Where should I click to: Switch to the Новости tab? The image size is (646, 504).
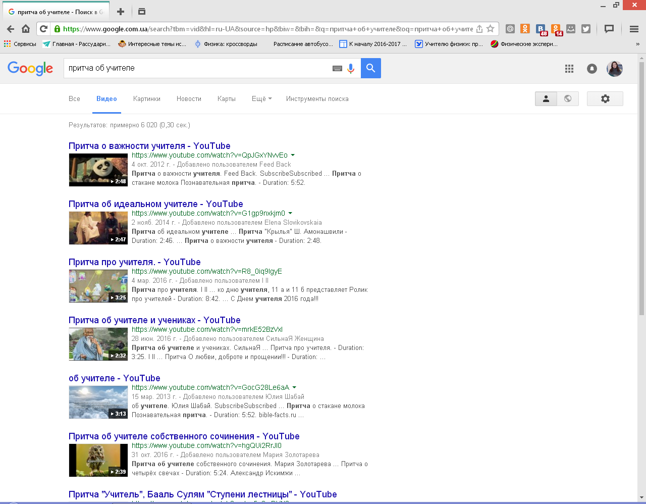coord(189,98)
